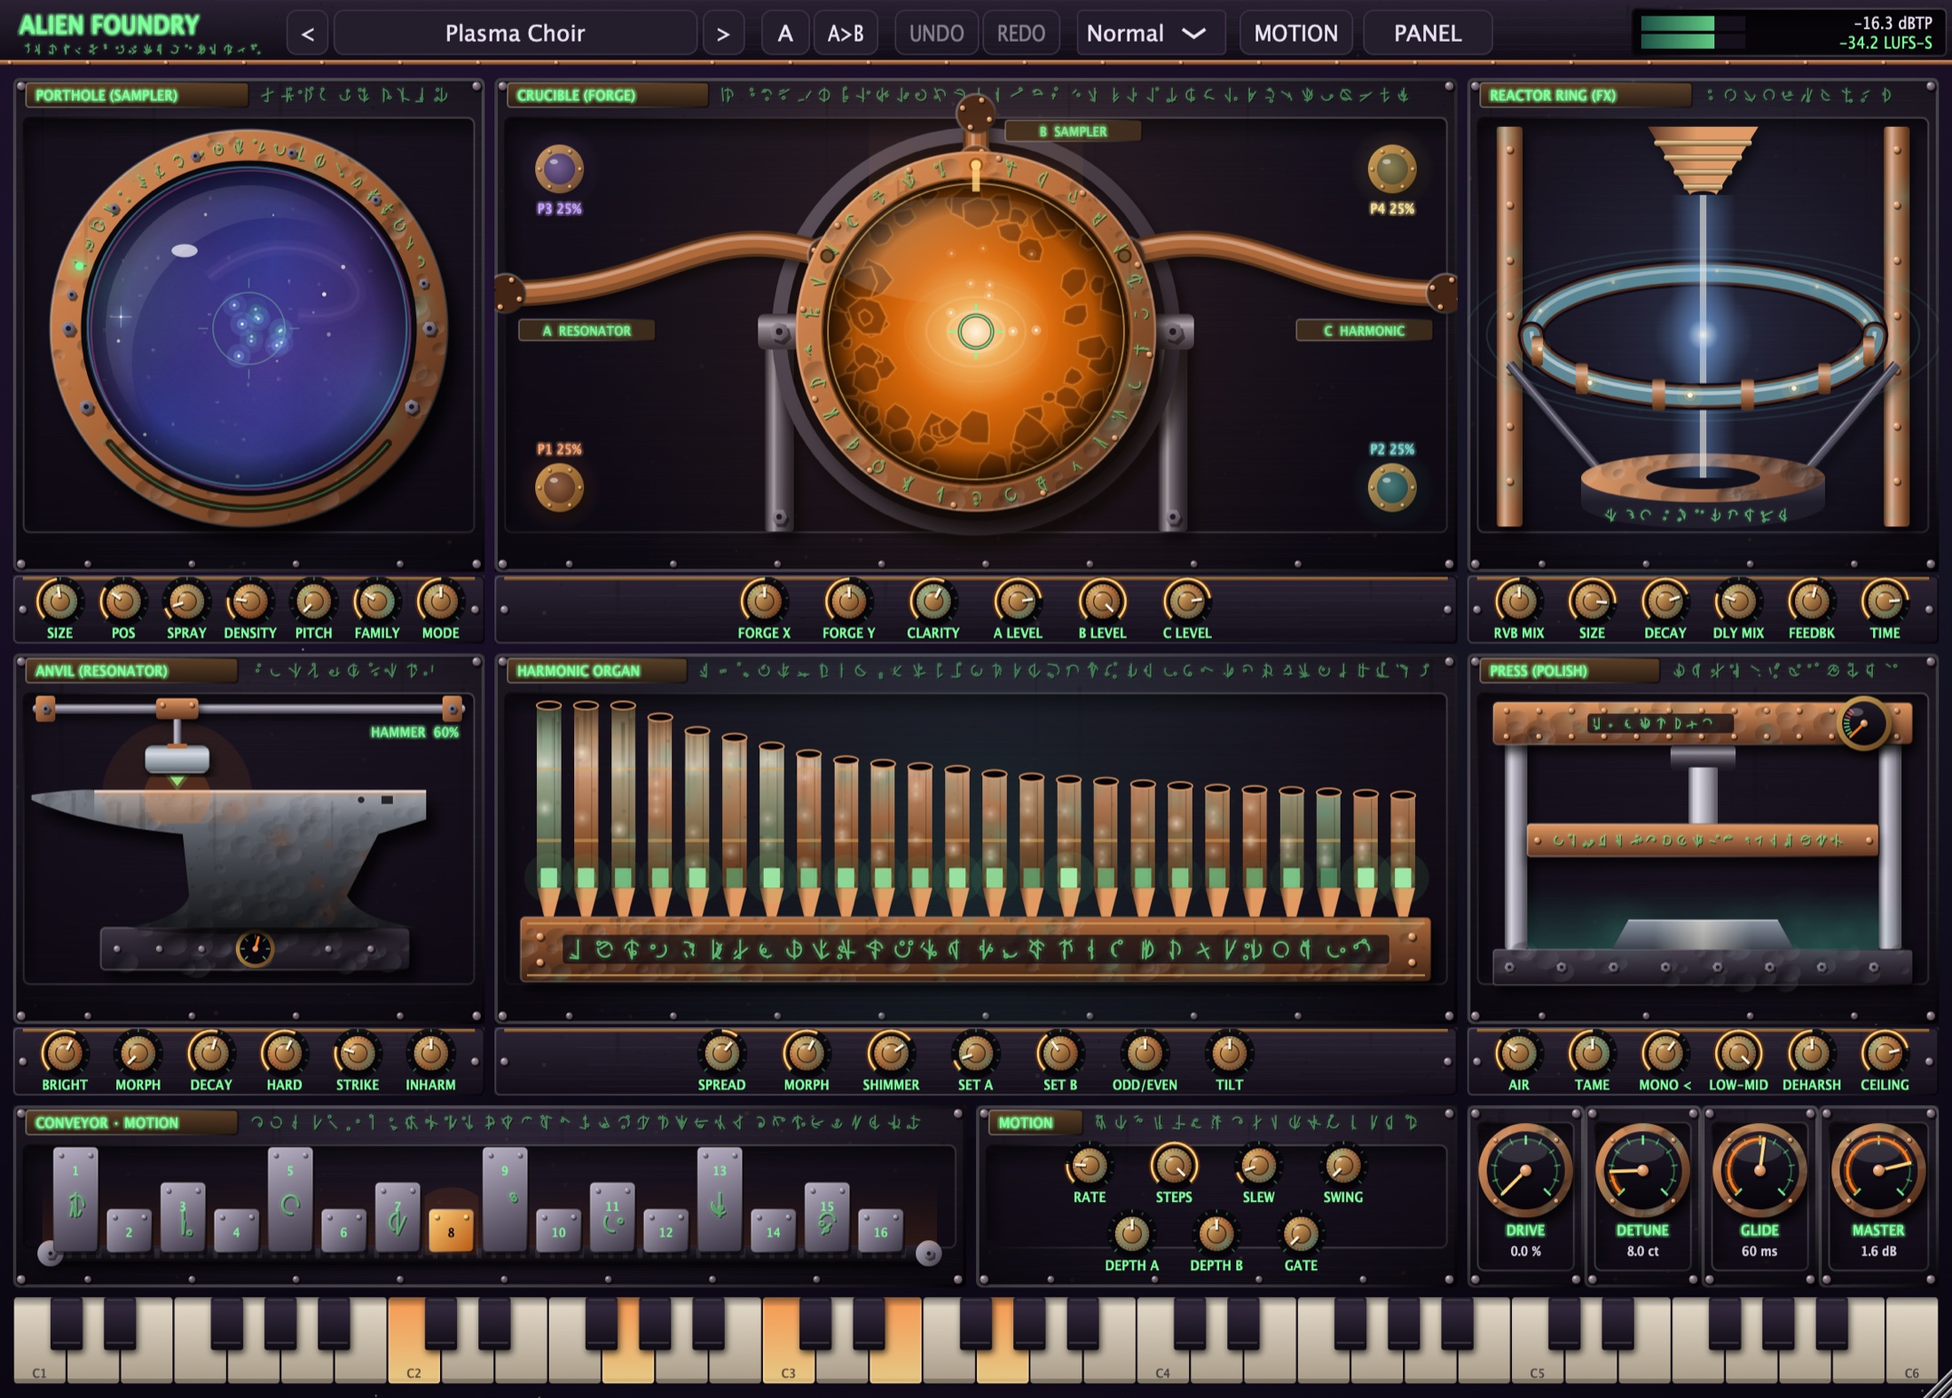Click the CEILING knob
Image resolution: width=1952 pixels, height=1398 pixels.
coord(1884,1053)
